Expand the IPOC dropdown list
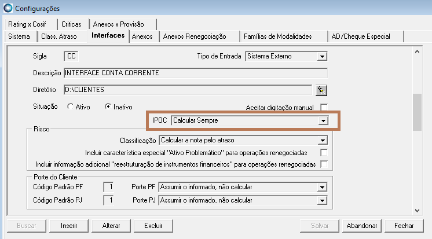The height and width of the screenshot is (239, 432). coord(324,120)
